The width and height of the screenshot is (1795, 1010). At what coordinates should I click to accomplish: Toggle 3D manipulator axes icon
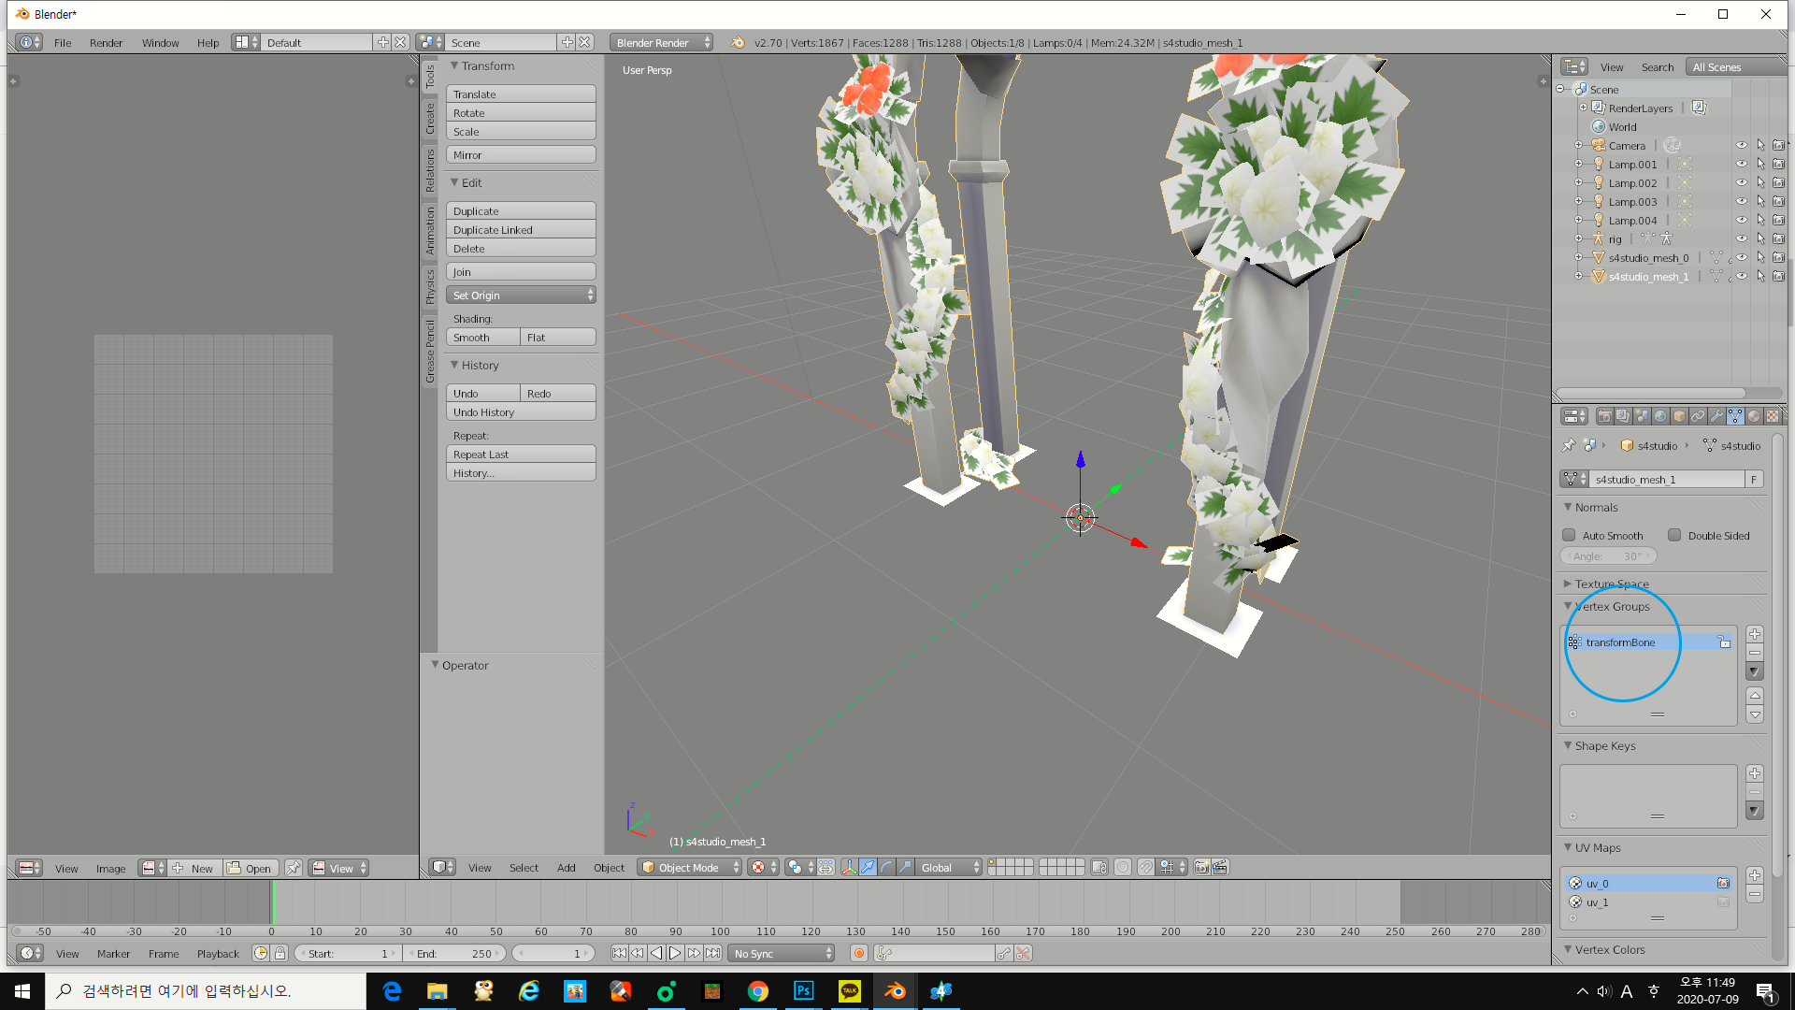pos(849,867)
